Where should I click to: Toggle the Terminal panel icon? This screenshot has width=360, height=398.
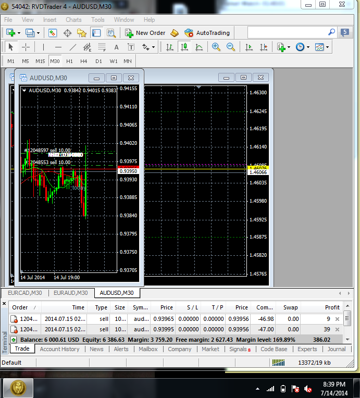tap(96, 33)
